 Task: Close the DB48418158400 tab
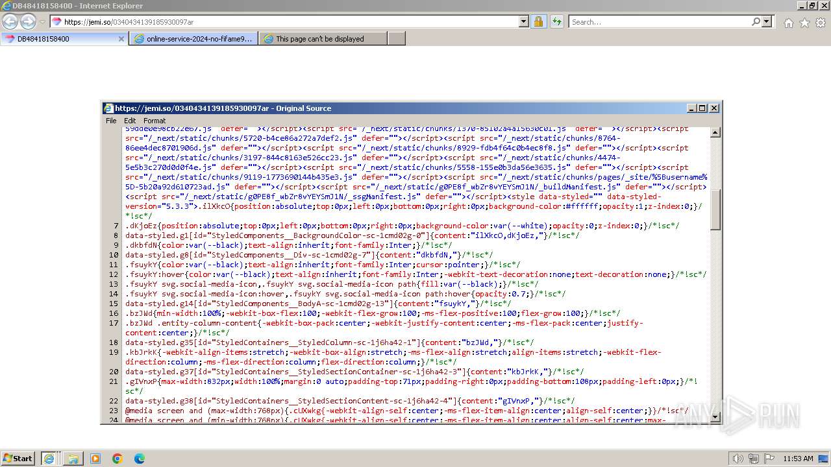coord(121,39)
